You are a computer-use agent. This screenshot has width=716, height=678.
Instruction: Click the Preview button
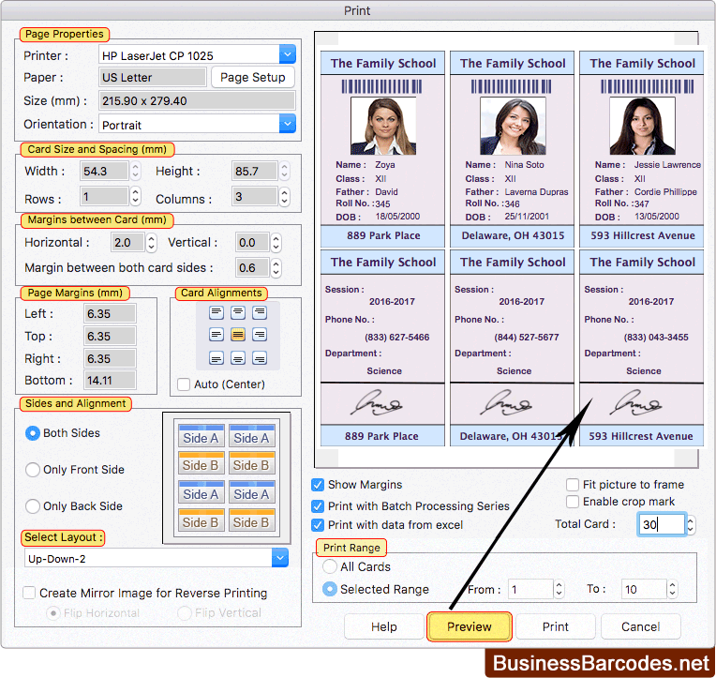(470, 626)
